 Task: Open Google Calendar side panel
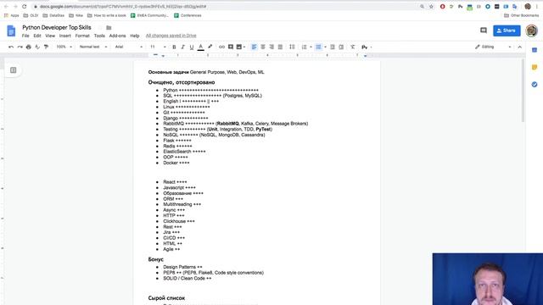[x=535, y=50]
